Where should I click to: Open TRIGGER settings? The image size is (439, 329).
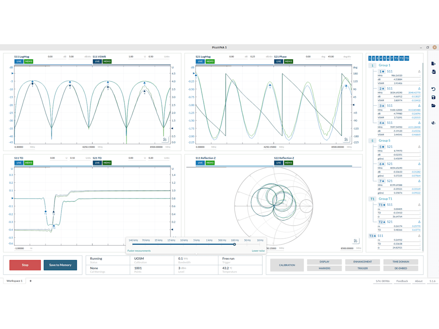coord(363,268)
